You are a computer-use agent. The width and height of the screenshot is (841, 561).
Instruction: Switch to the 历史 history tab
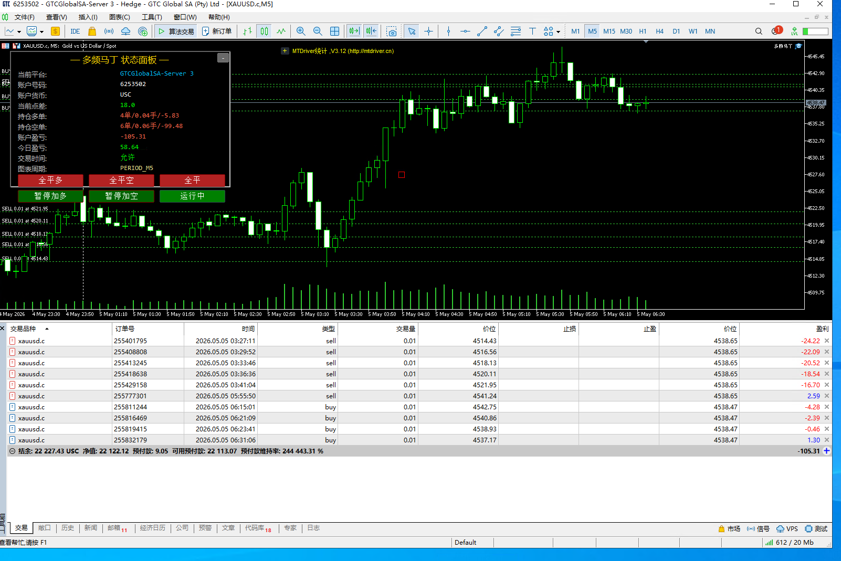(68, 528)
